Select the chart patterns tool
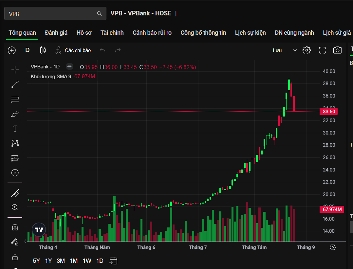The width and height of the screenshot is (353, 269). click(x=15, y=143)
